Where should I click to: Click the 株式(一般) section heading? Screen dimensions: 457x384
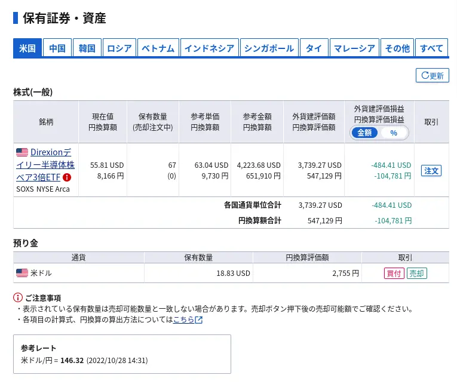click(33, 92)
